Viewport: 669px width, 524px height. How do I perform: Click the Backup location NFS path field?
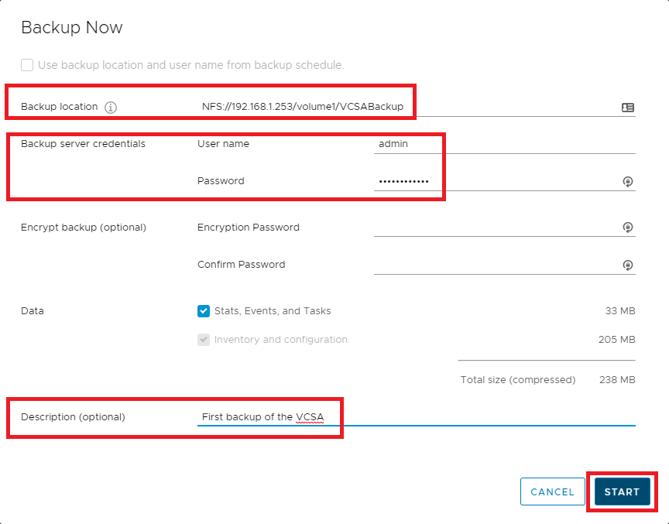[x=403, y=107]
